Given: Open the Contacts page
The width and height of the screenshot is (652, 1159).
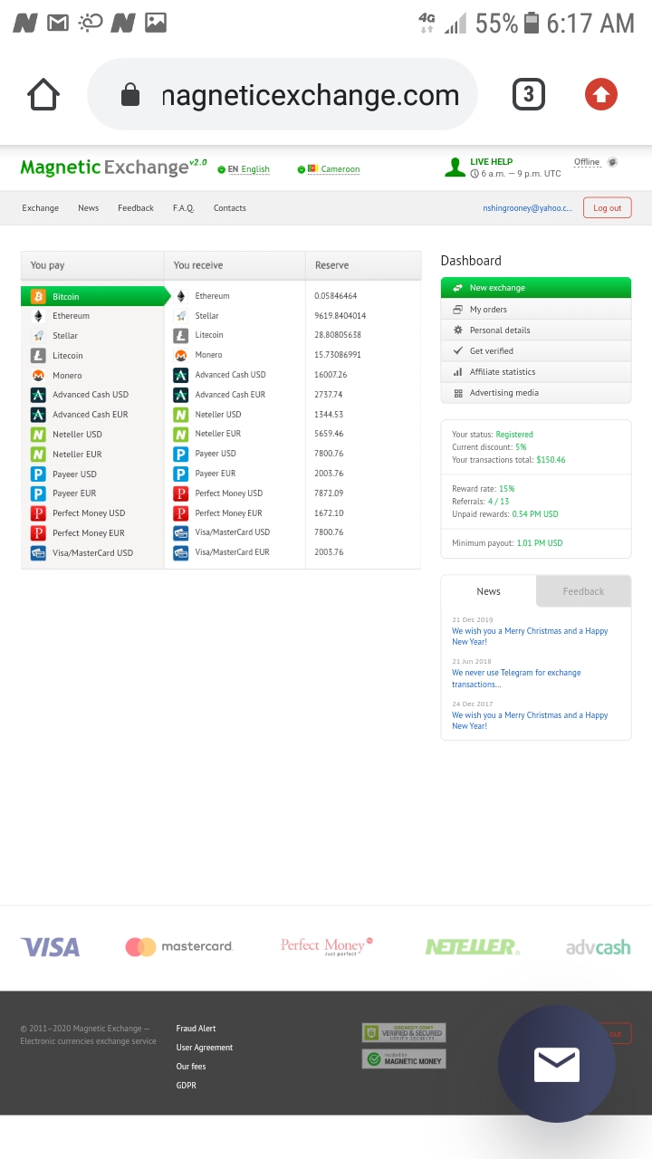Looking at the screenshot, I should click(230, 208).
